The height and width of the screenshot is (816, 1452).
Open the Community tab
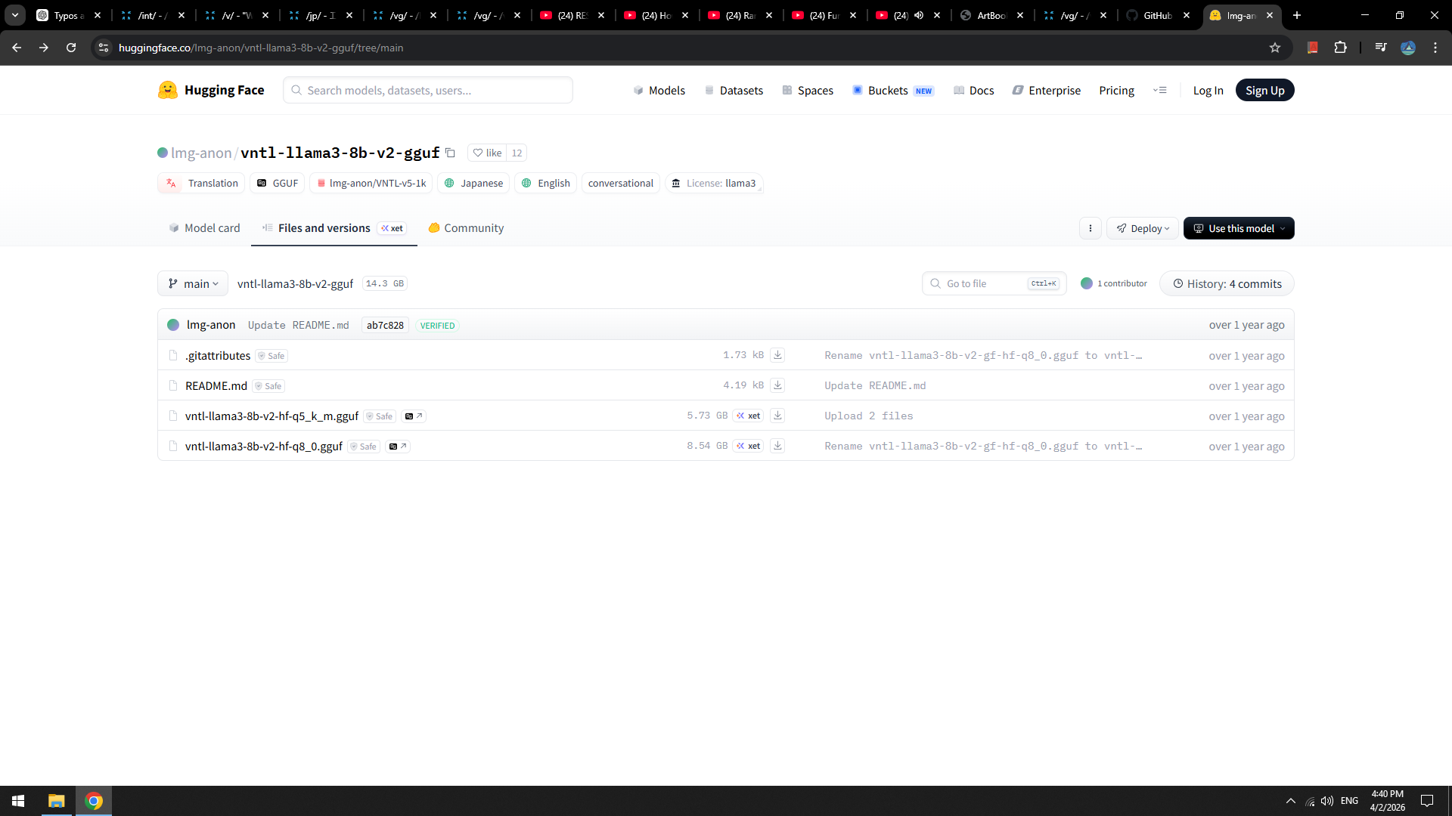click(x=466, y=228)
